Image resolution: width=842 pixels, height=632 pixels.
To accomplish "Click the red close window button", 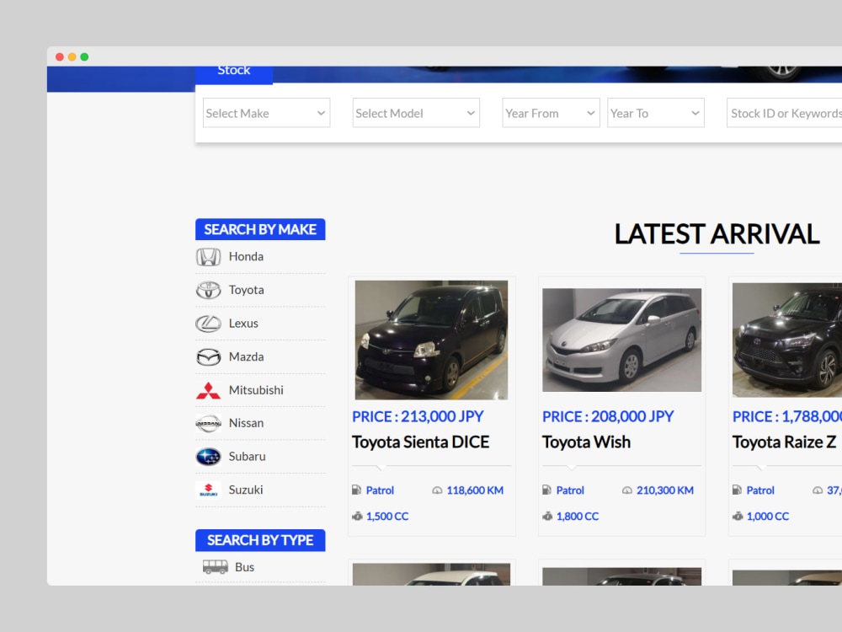I will point(60,57).
